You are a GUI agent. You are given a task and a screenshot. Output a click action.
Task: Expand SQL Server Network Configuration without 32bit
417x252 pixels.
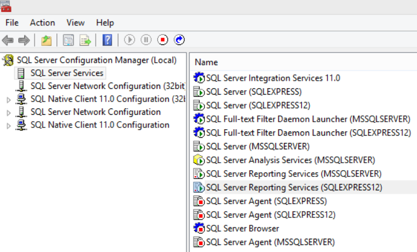(x=9, y=112)
